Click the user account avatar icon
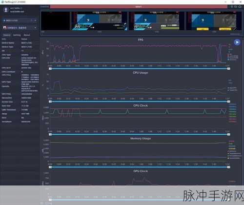Viewport: 244px width, 205px height. [x=6, y=10]
